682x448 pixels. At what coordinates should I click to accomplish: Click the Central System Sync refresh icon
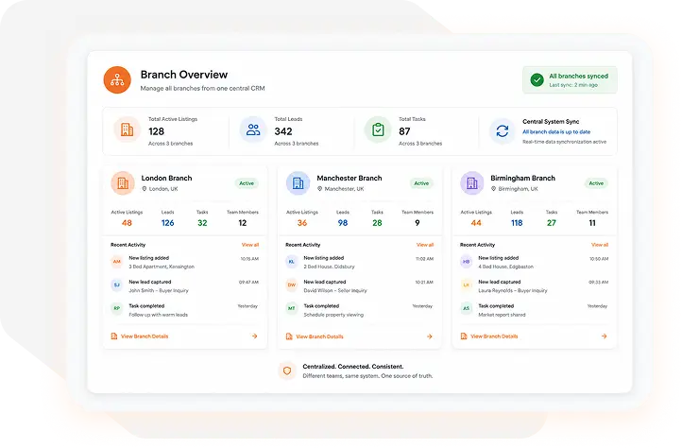(x=502, y=130)
